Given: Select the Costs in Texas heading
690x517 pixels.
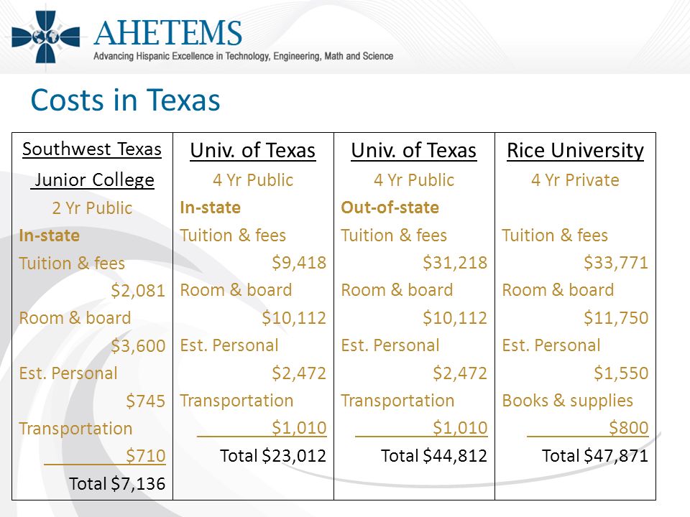Looking at the screenshot, I should point(125,100).
